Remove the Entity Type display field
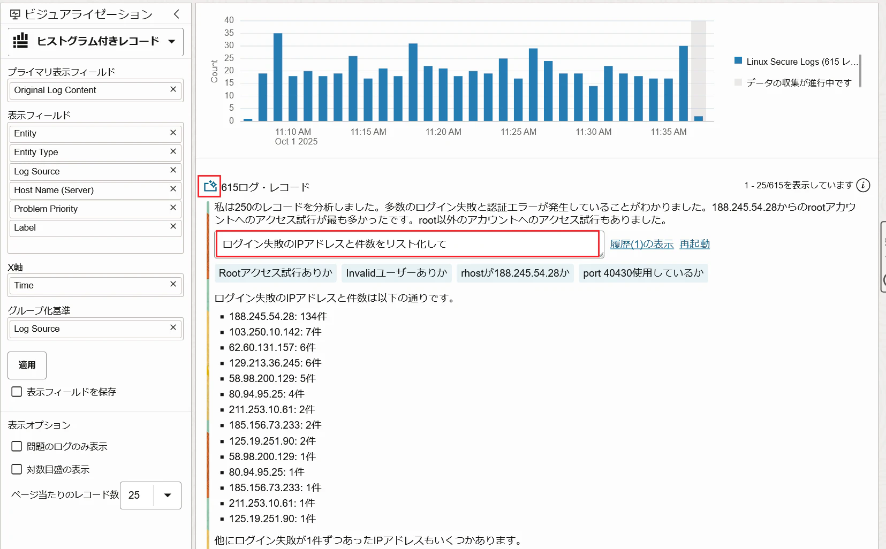The width and height of the screenshot is (886, 549). (x=173, y=151)
